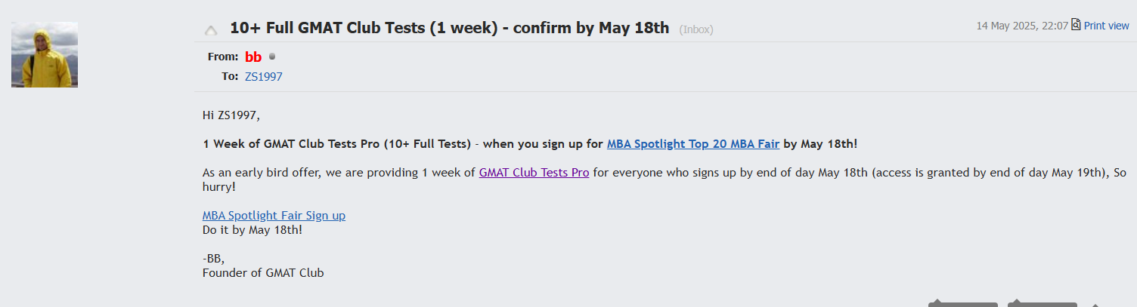Click the collapse arrow beside message subject
The image size is (1137, 307).
212,30
